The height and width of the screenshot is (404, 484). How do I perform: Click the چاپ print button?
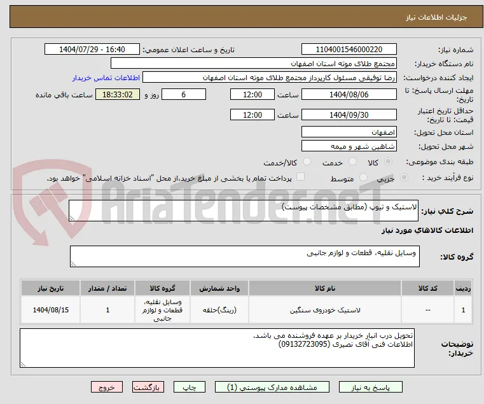pyautogui.click(x=190, y=387)
